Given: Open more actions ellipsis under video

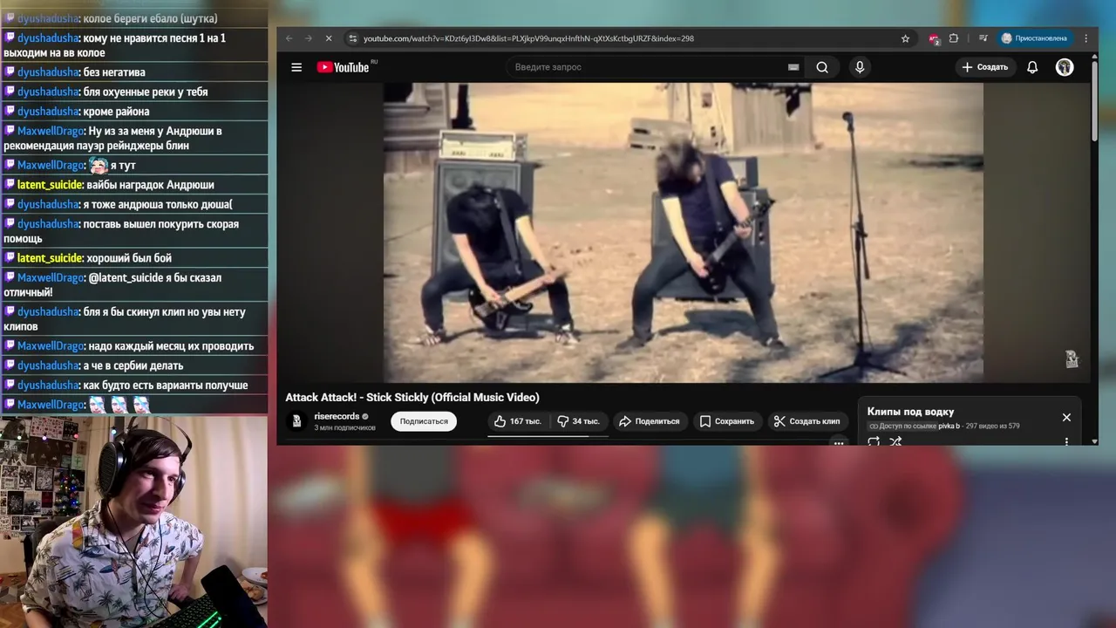Looking at the screenshot, I should pos(839,442).
